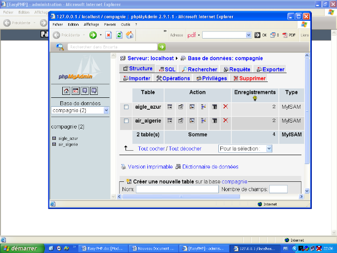Click green Encarta search go button
Viewport: 337px width, 253px height.
tap(162, 47)
